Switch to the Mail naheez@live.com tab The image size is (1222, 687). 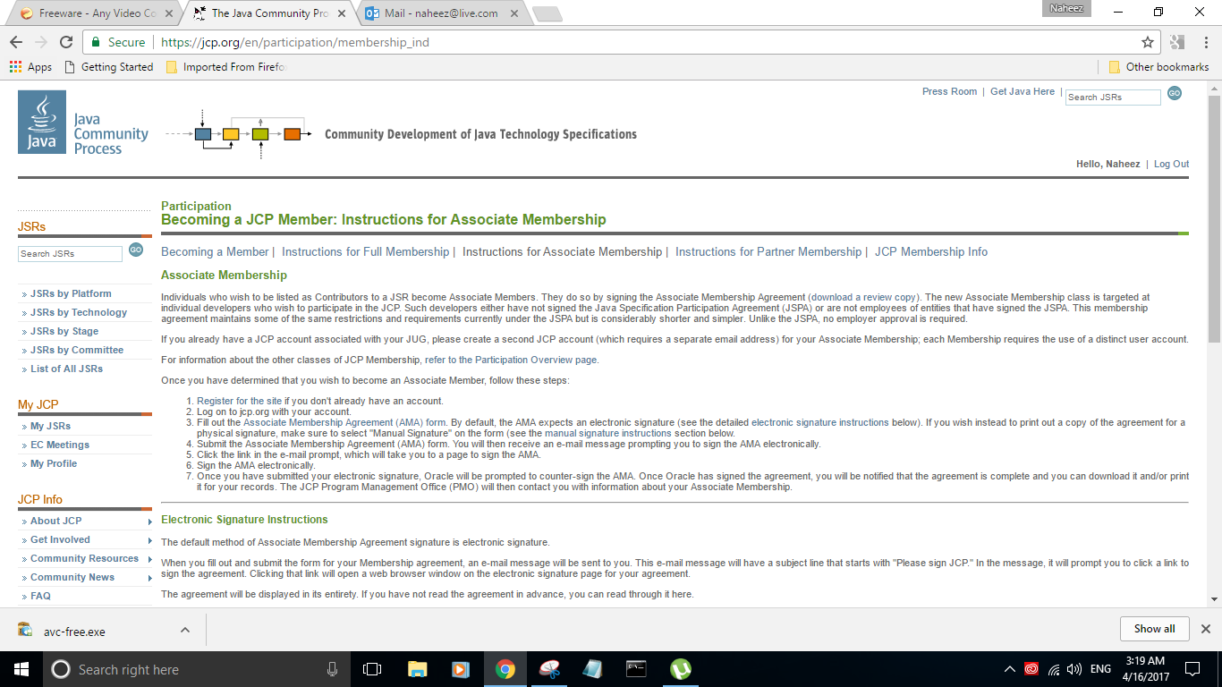(440, 13)
